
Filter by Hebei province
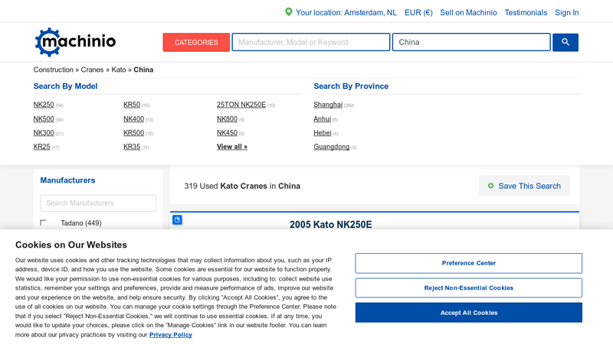(x=323, y=133)
